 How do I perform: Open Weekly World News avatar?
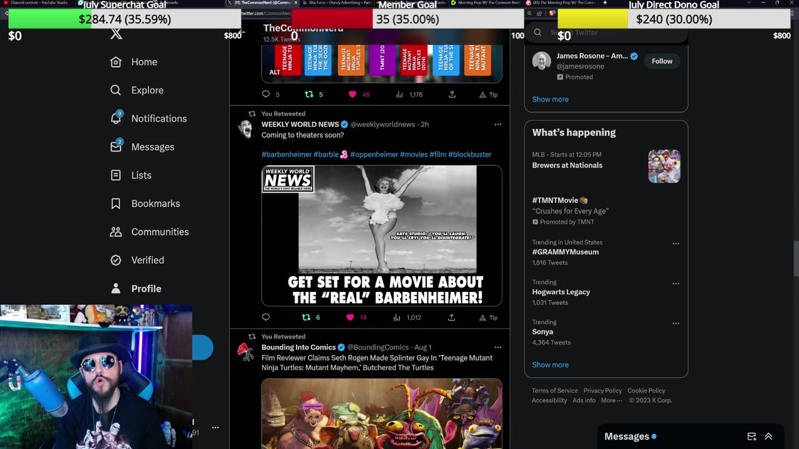(x=246, y=129)
